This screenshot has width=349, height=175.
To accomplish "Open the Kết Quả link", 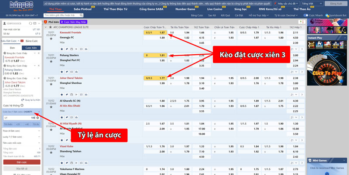I will (225, 15).
